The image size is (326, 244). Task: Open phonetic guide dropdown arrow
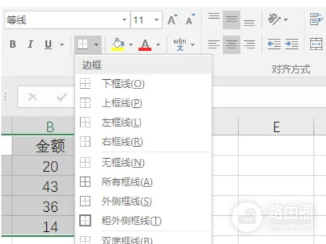pyautogui.click(x=193, y=45)
